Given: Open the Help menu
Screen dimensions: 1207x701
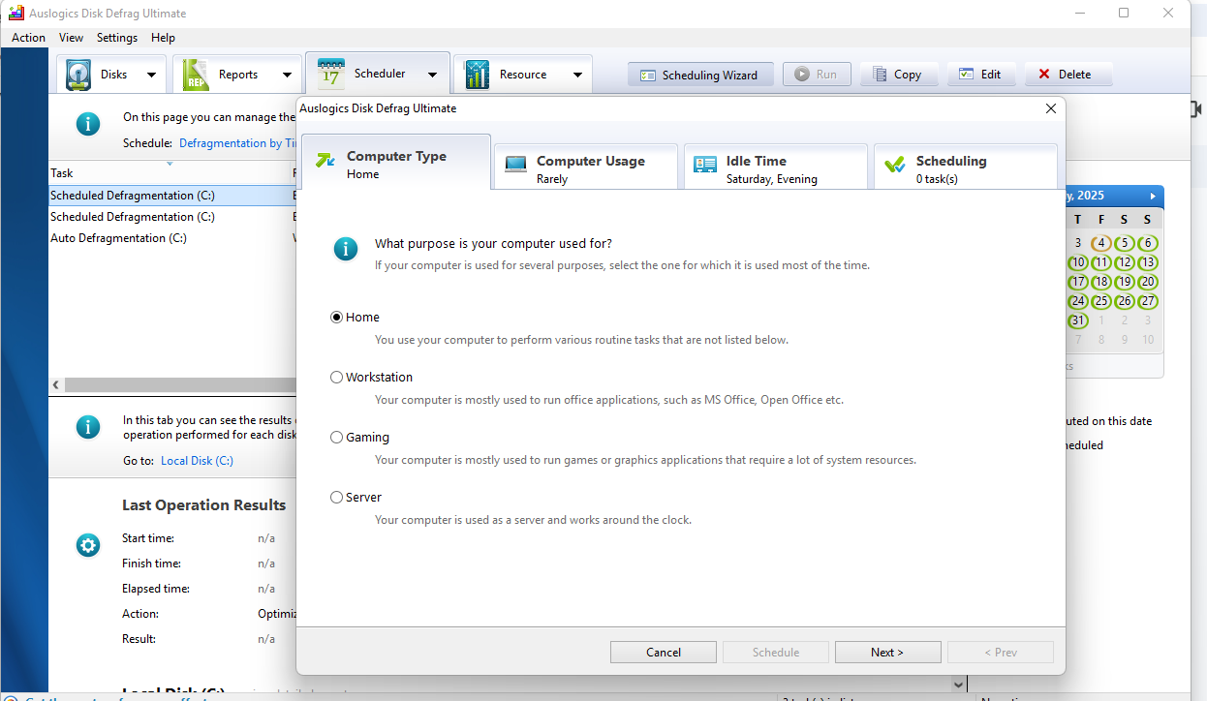Looking at the screenshot, I should (x=163, y=38).
